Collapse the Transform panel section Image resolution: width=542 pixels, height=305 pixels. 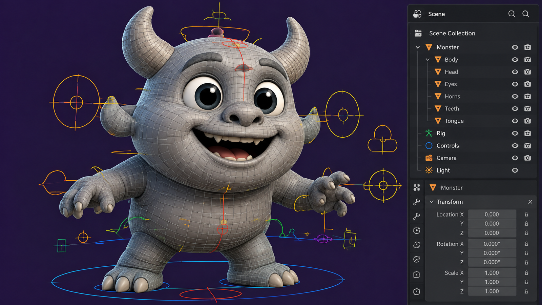432,202
